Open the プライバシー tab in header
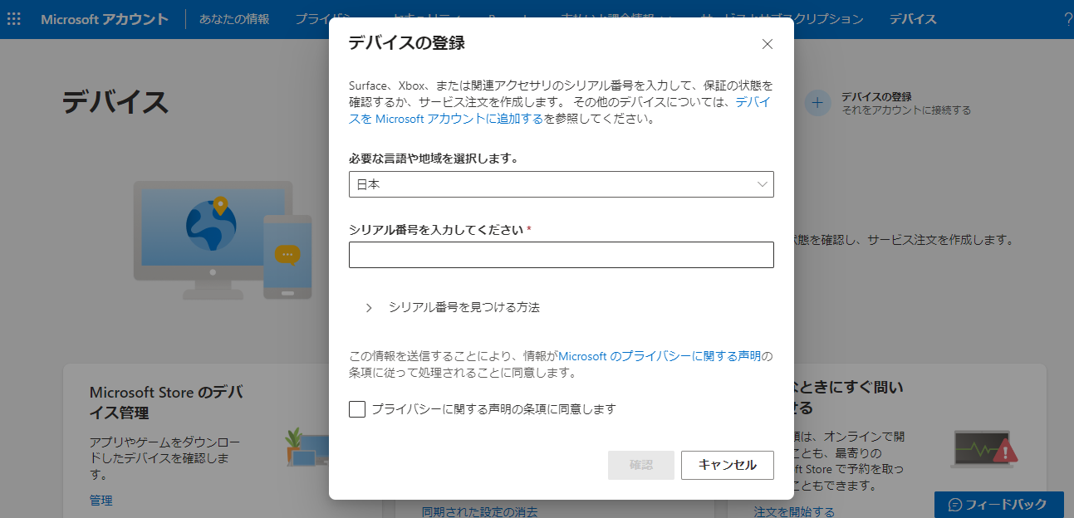The image size is (1074, 518). pyautogui.click(x=312, y=19)
